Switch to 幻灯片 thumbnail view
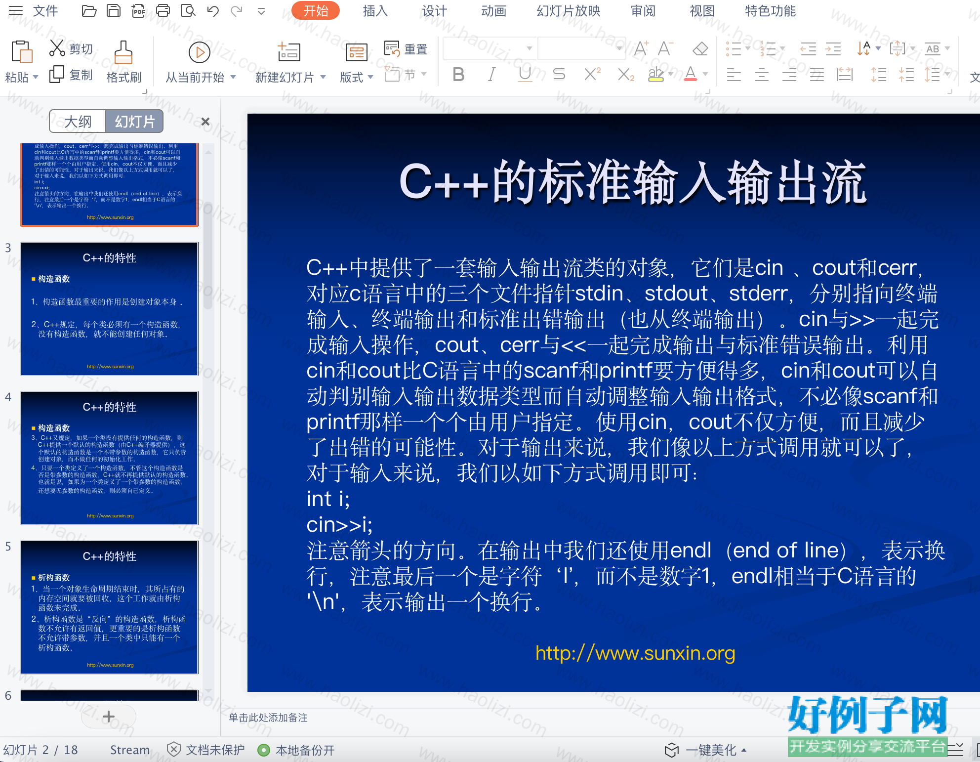The width and height of the screenshot is (980, 762). [x=134, y=121]
